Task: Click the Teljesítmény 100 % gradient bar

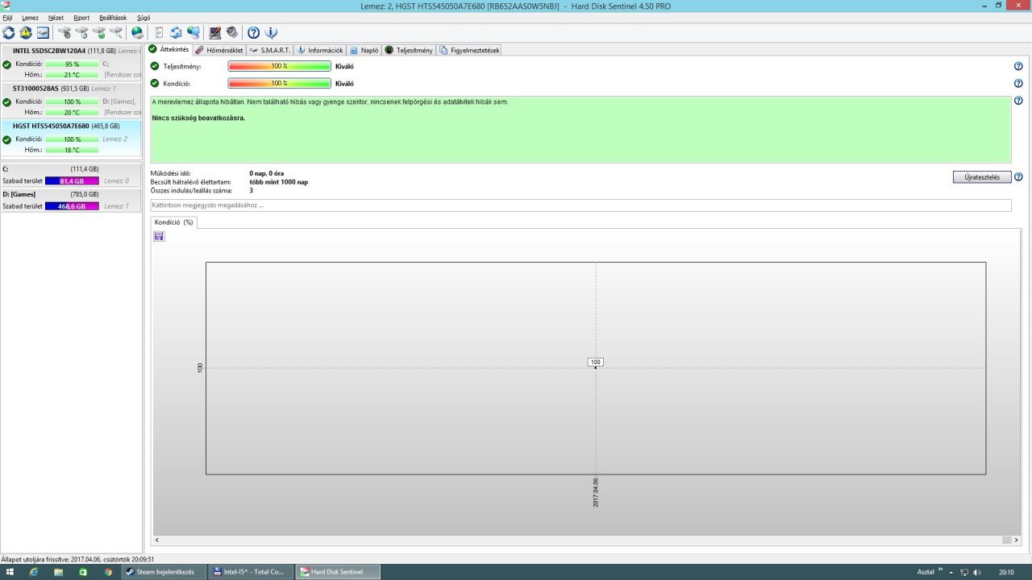Action: [x=280, y=67]
